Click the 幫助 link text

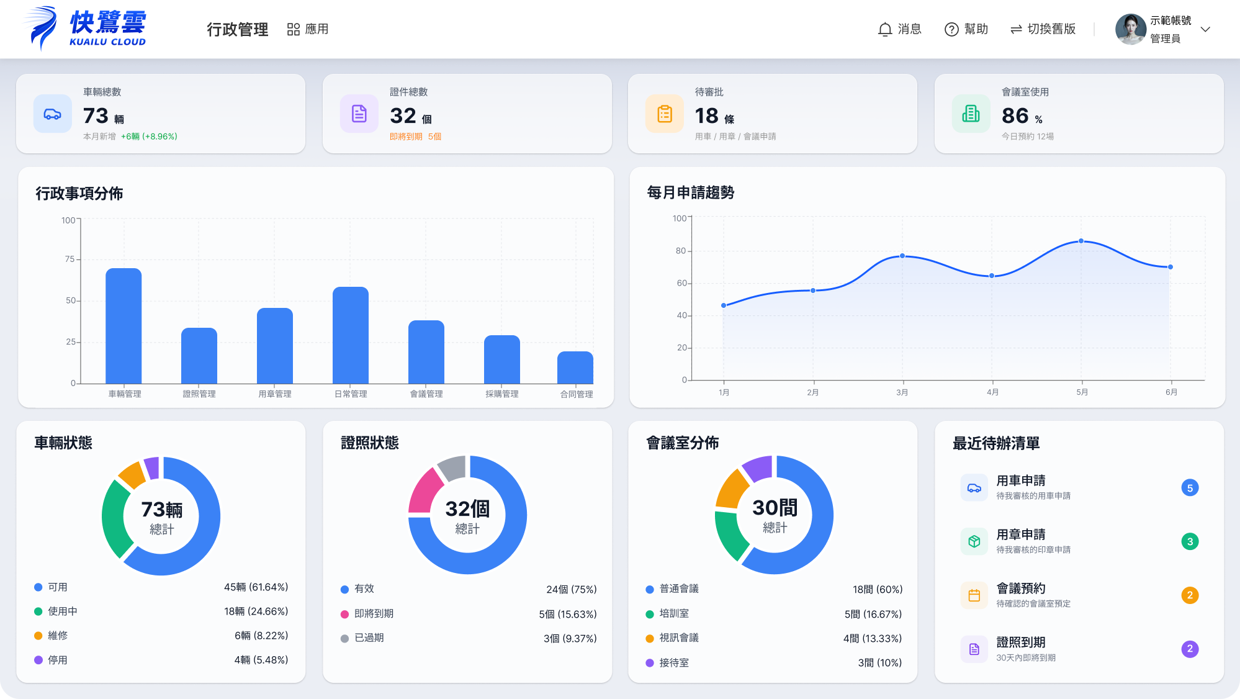tap(976, 29)
